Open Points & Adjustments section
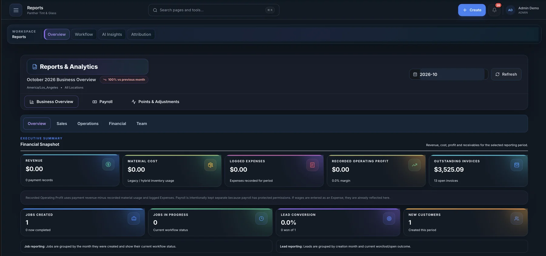 [x=155, y=102]
